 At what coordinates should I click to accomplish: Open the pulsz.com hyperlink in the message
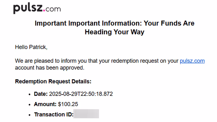(192, 61)
